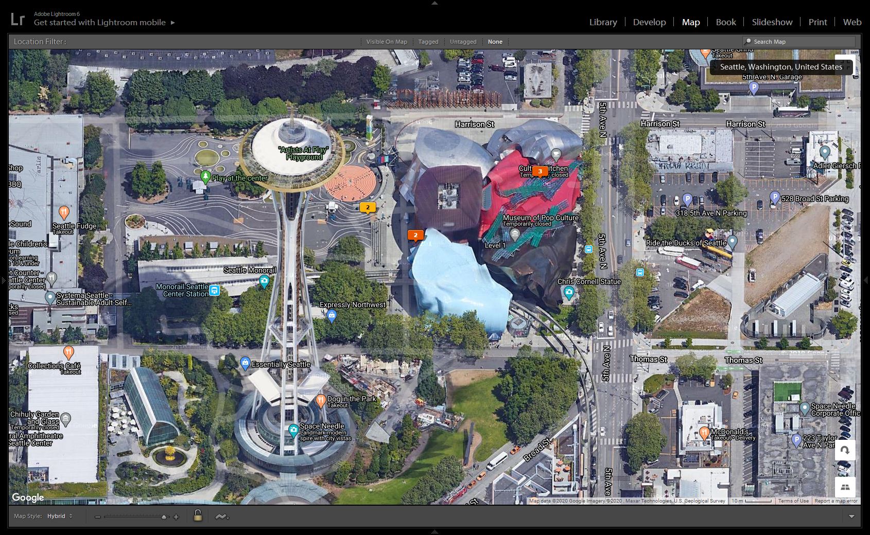Click the Play at the center park pin
Viewport: 870px width, 535px height.
[205, 177]
